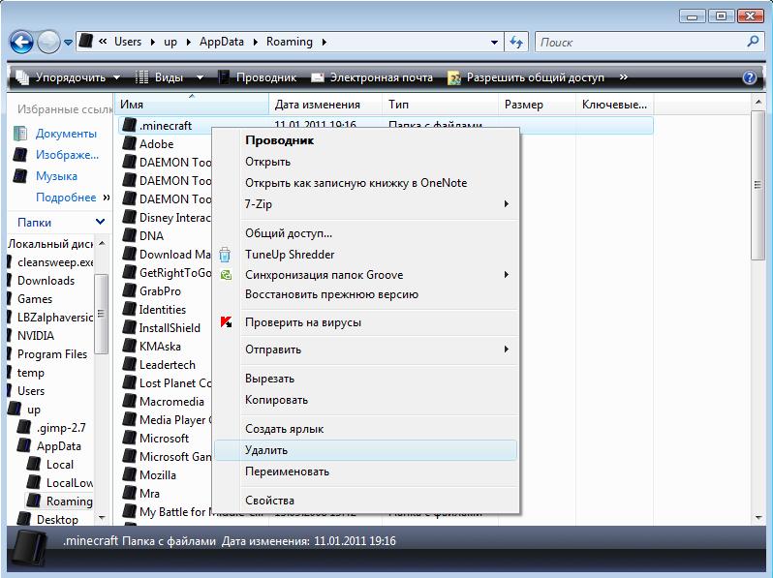This screenshot has height=578, width=773.
Task: Open the Упорядочить dropdown menu
Action: coord(68,77)
